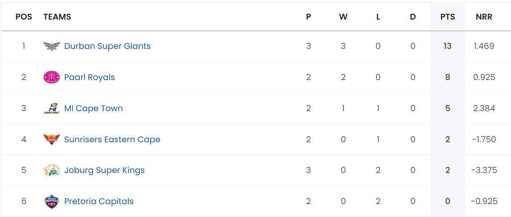Click the Durban Super Giants team logo
The image size is (511, 217).
(52, 46)
